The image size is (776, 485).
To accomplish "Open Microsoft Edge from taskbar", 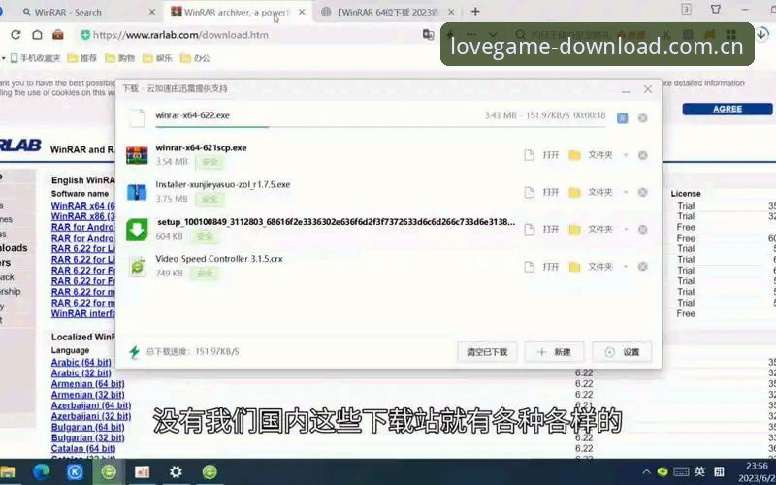I will (x=41, y=471).
